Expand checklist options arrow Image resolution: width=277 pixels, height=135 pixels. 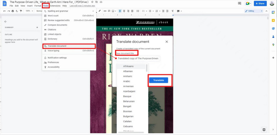pos(146,11)
